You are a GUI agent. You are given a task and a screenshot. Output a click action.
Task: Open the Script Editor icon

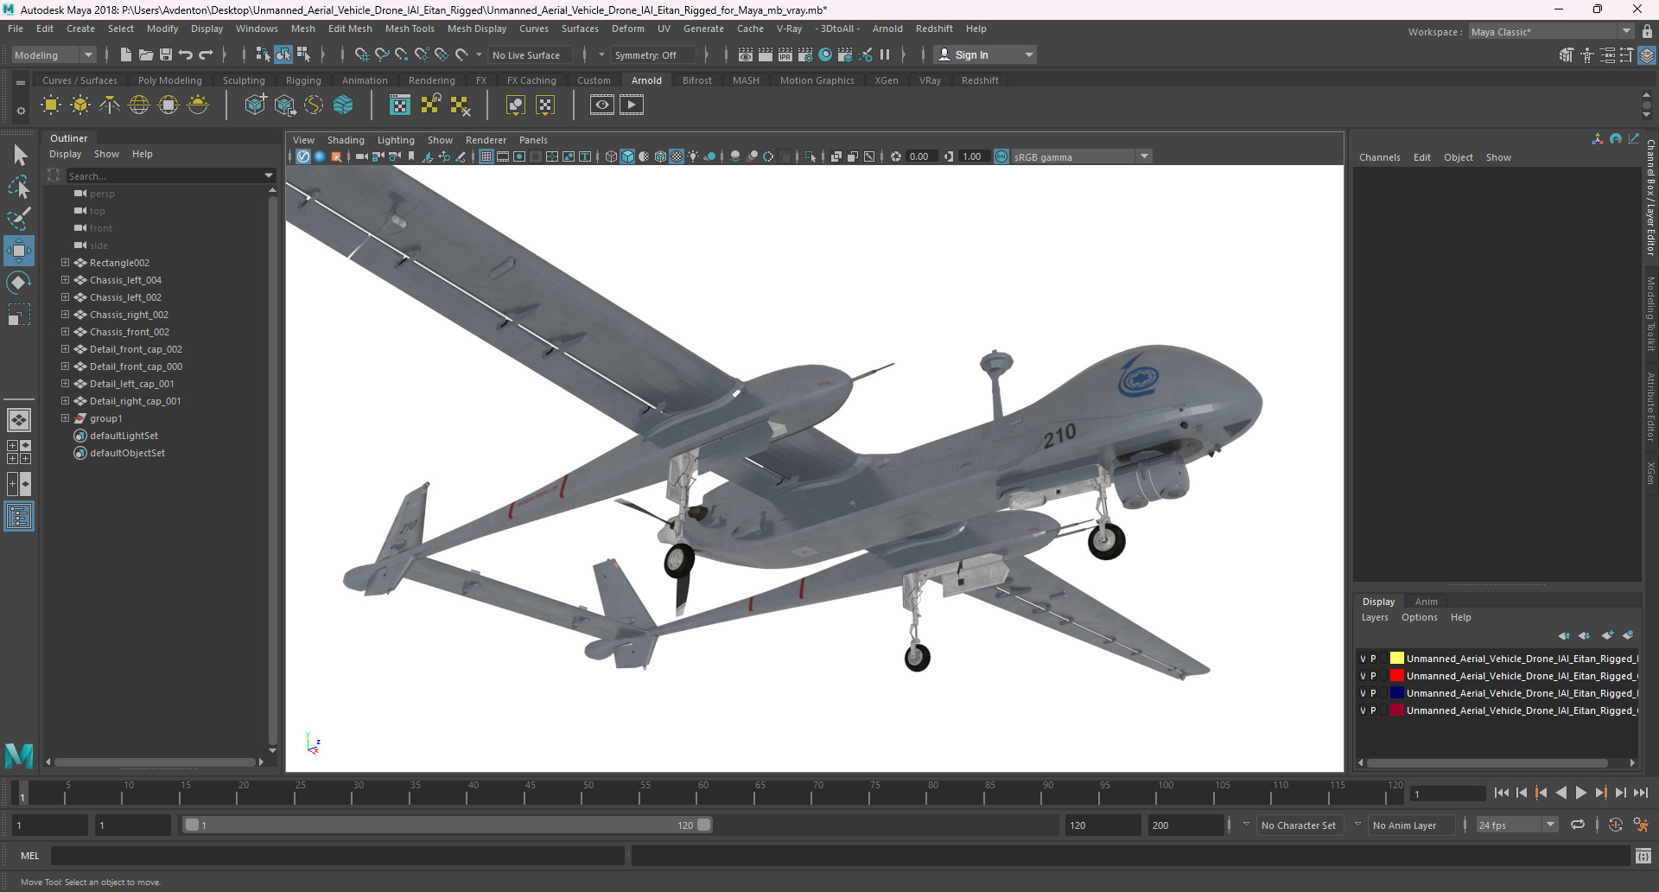click(1643, 856)
